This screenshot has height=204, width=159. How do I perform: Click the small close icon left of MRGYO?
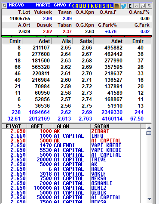[x=4, y=6]
